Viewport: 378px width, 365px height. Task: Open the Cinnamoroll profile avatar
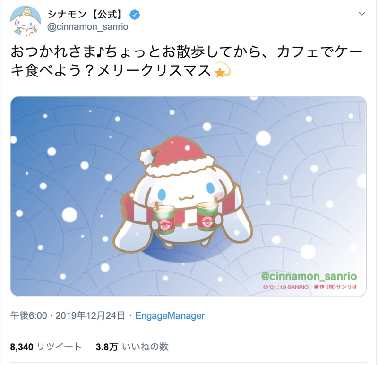tap(26, 21)
